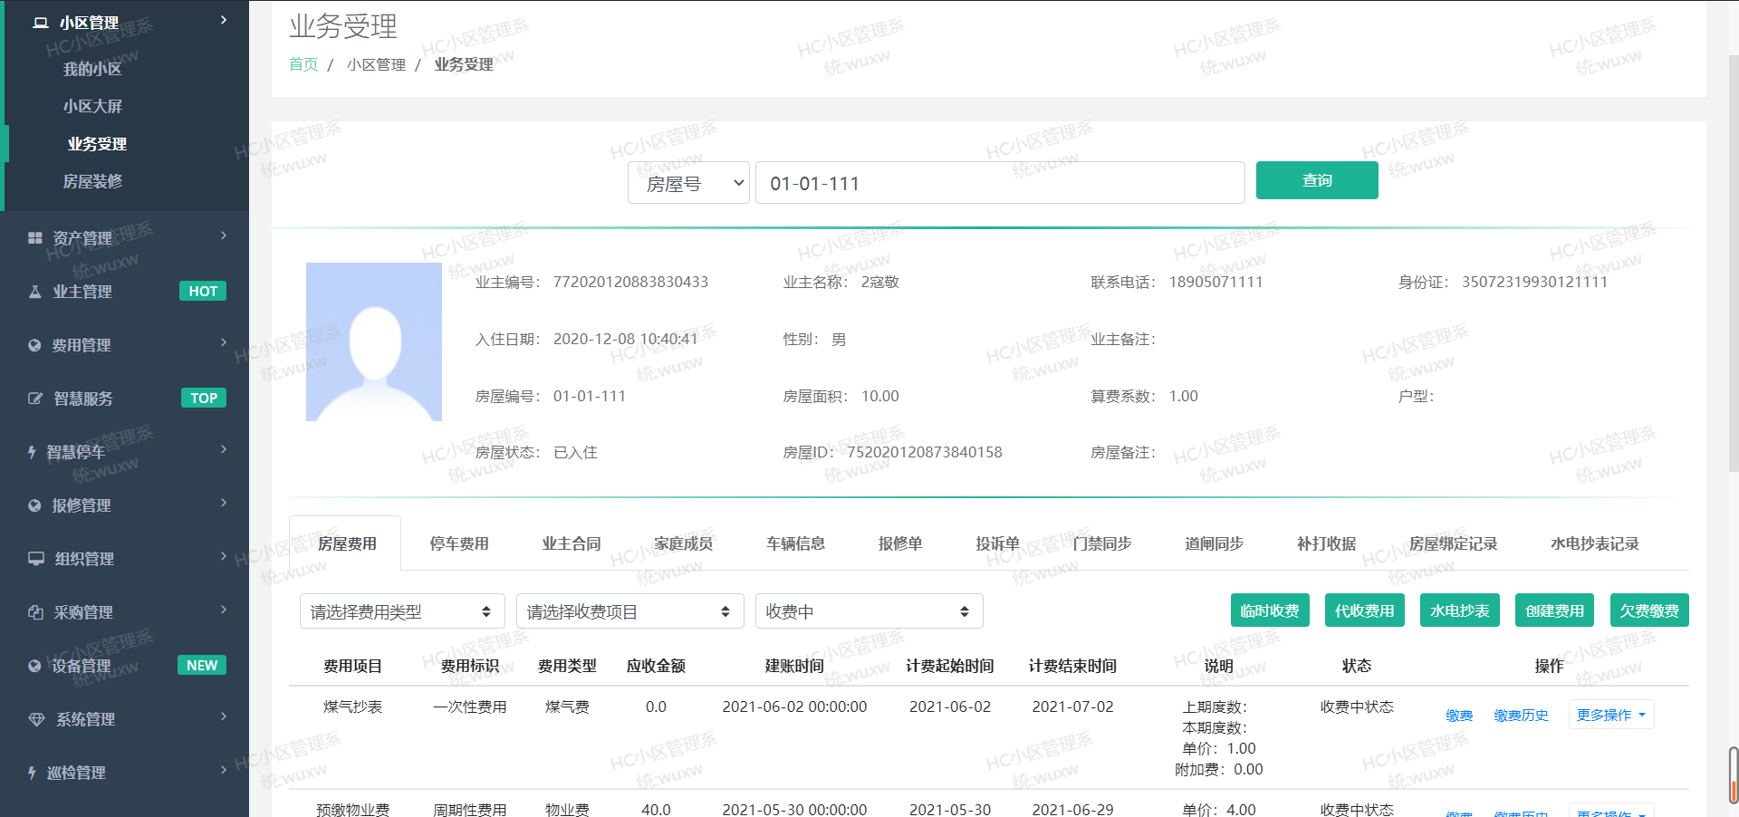
Task: Open 缴费历史 for the gas fee record
Action: (x=1521, y=715)
